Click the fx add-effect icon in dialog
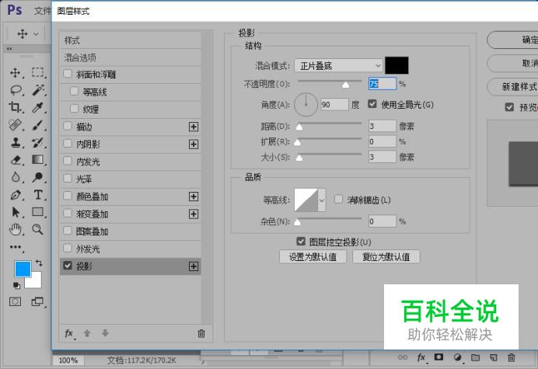The image size is (538, 369). pyautogui.click(x=69, y=333)
